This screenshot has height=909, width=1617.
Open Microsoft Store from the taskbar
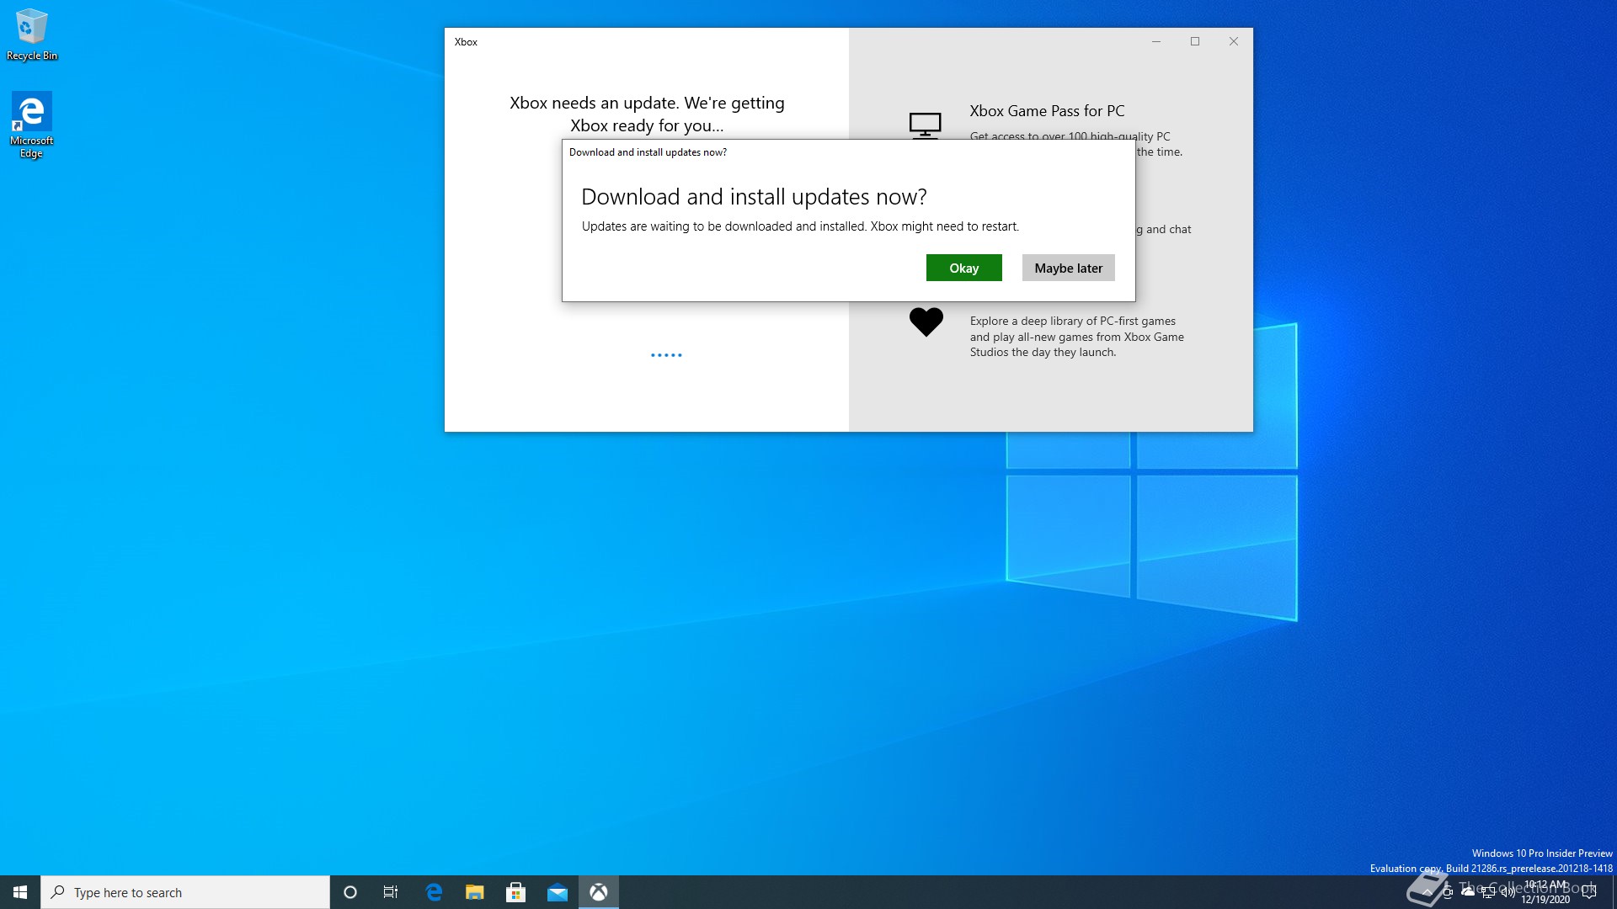(515, 892)
